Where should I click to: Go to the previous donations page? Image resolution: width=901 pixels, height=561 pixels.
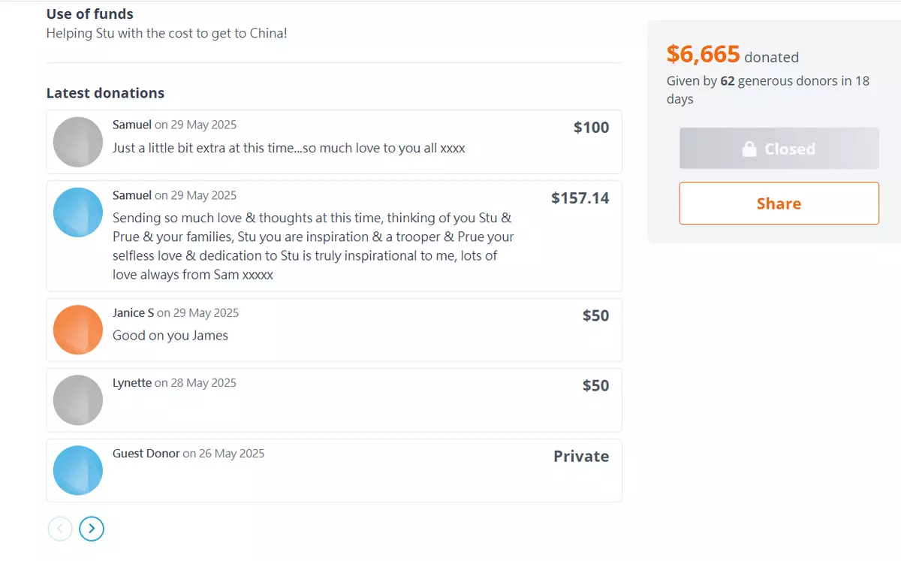tap(60, 529)
